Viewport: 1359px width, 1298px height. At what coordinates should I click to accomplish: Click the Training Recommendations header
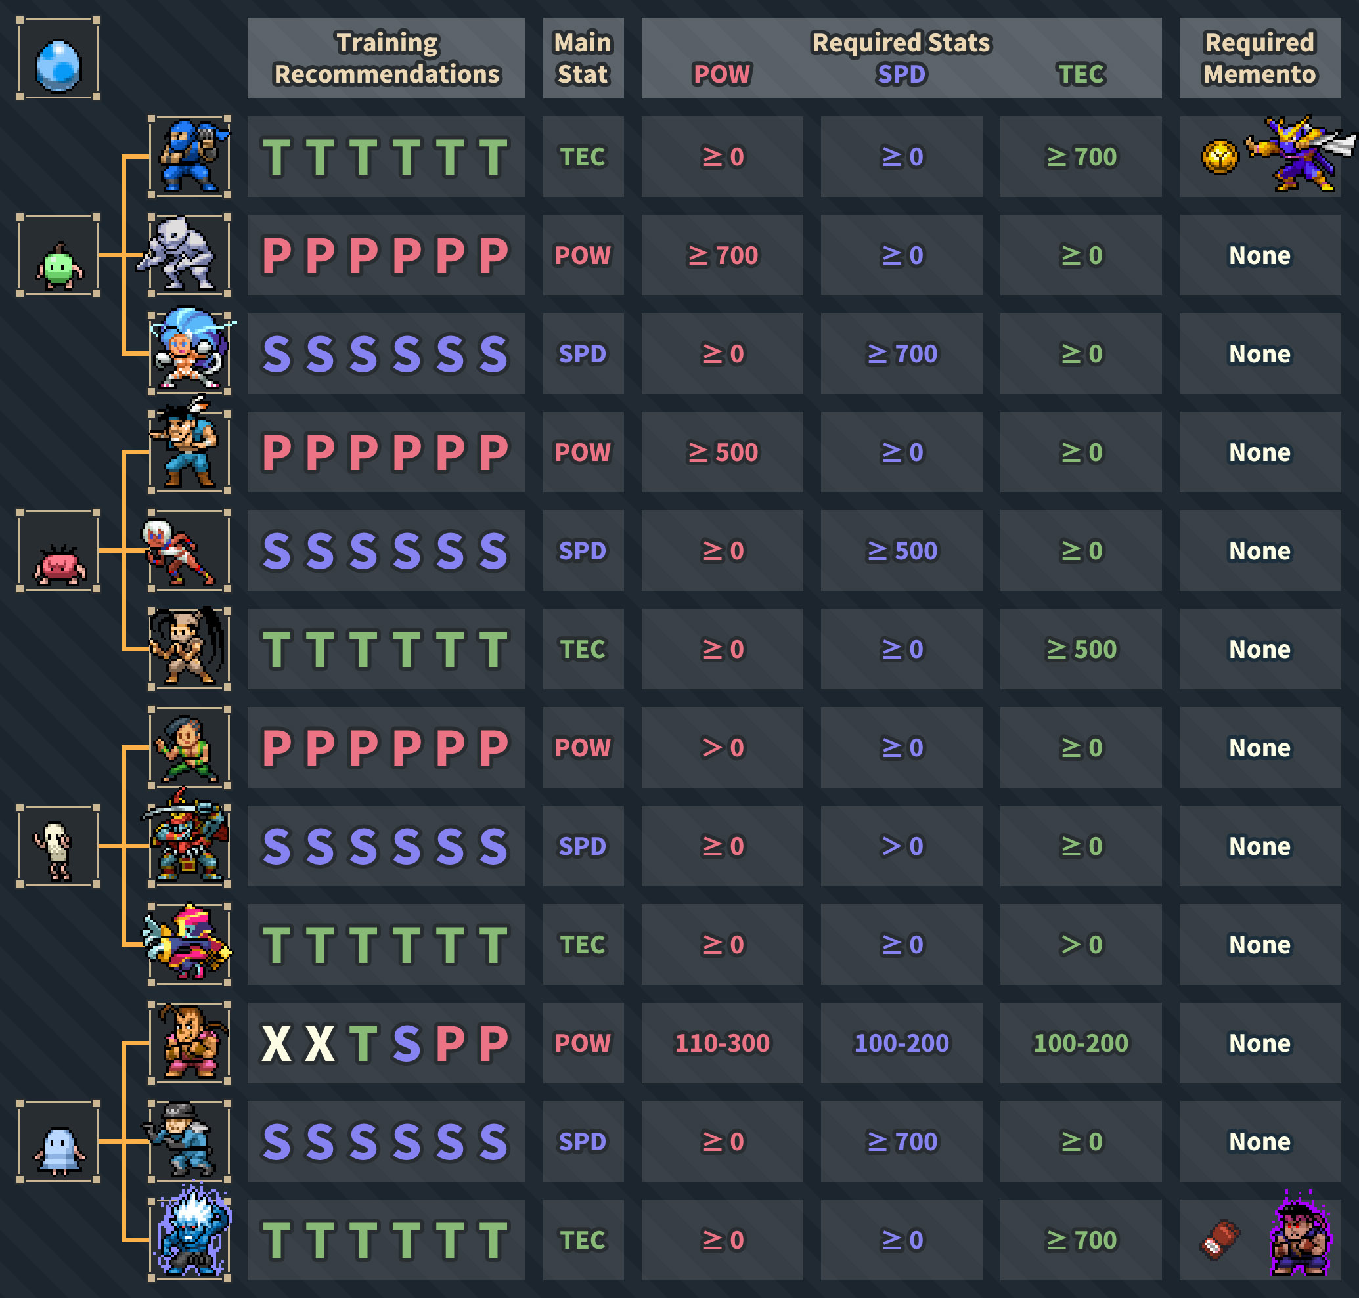[x=386, y=59]
